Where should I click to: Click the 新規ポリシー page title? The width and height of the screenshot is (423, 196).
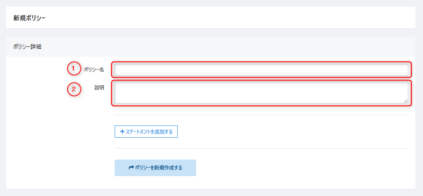coord(29,18)
